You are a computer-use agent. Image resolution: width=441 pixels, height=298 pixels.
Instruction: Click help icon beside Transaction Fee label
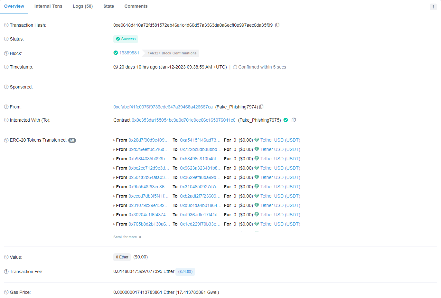click(x=6, y=272)
